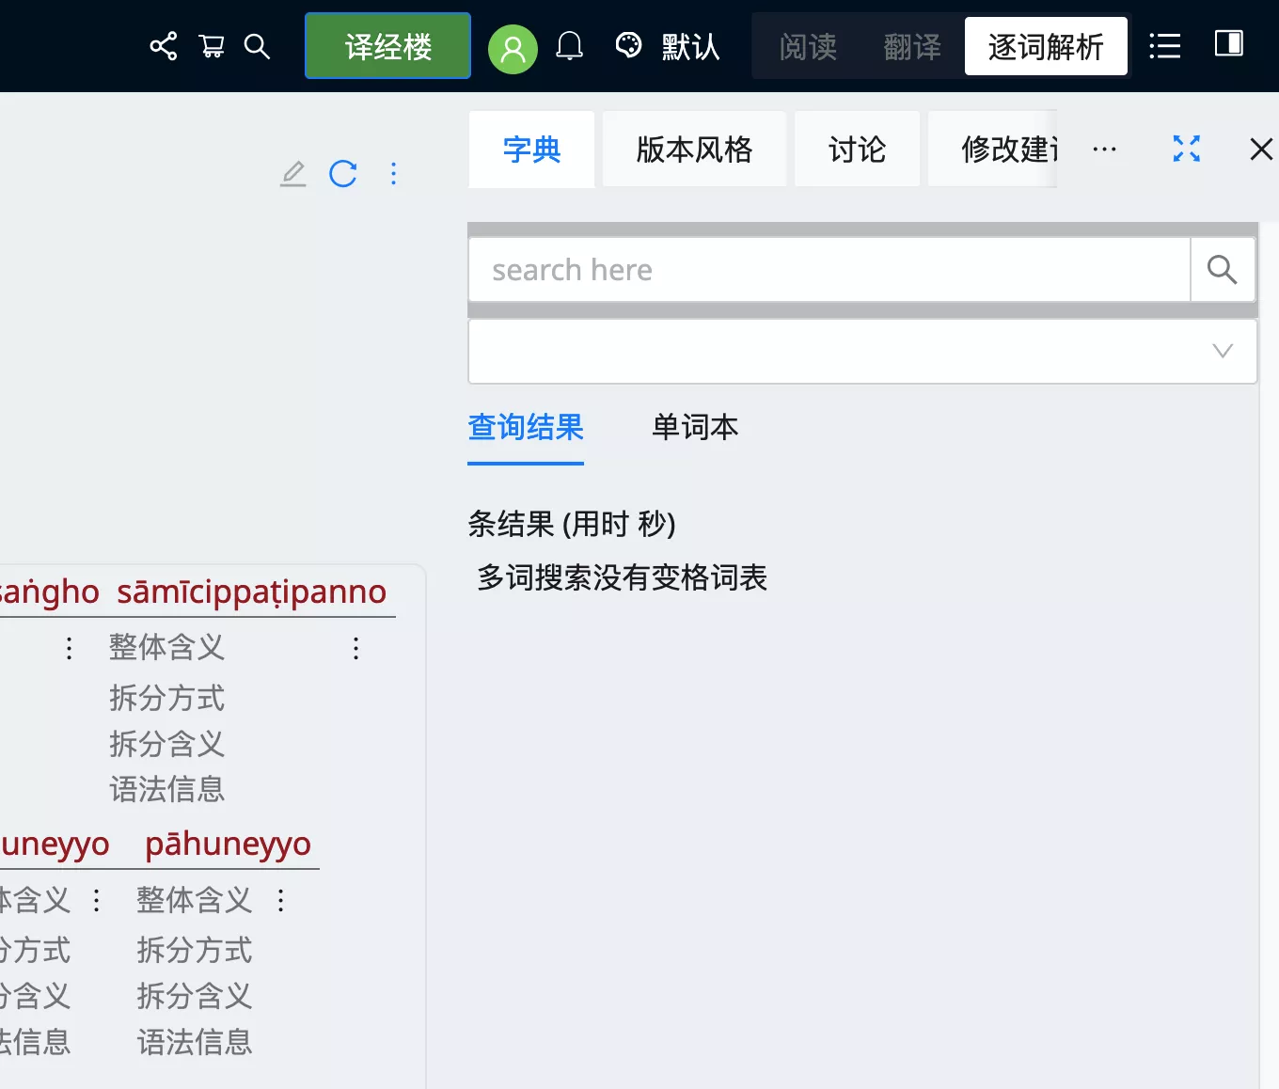
Task: Open the 默认 theme palette selector
Action: [667, 46]
